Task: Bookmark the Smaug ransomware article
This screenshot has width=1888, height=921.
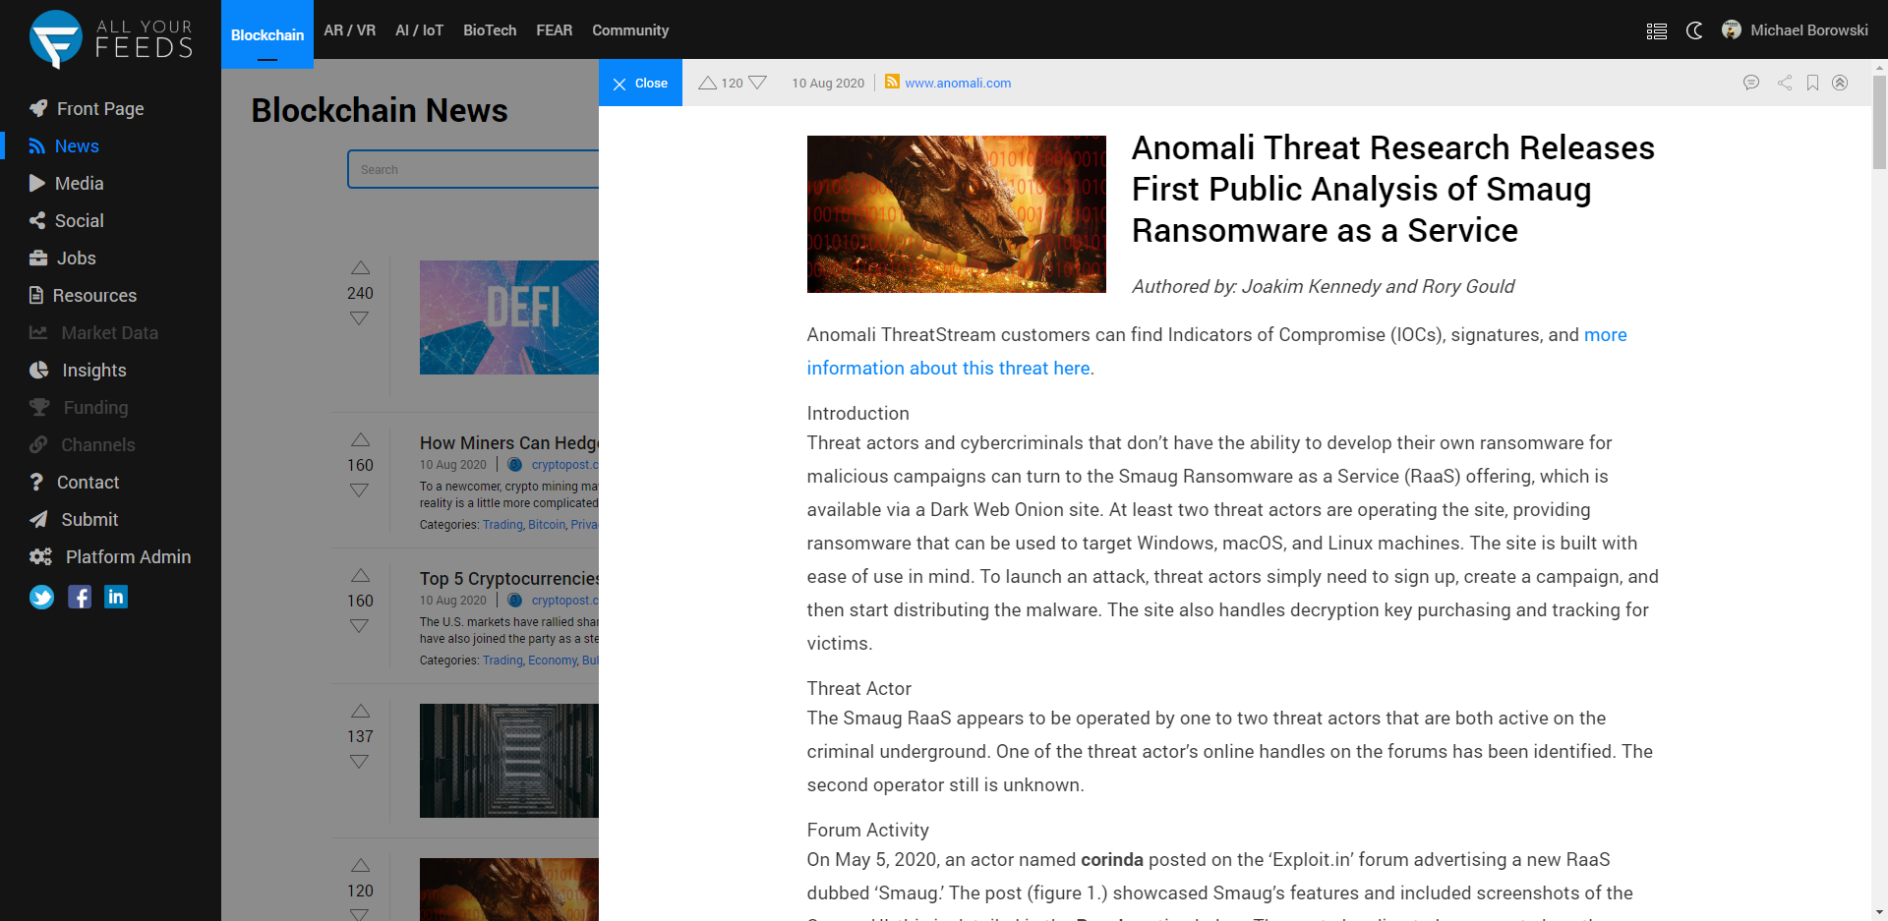Action: (1812, 83)
